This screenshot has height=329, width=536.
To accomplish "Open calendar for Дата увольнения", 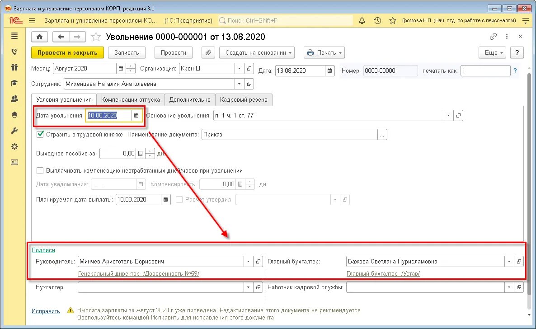I will point(136,116).
